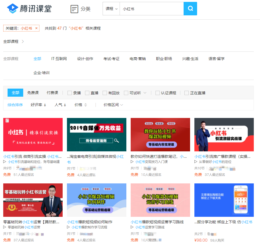The image size is (260, 244).
Task: Check the 正在直播 checkbox
Action: point(187,93)
